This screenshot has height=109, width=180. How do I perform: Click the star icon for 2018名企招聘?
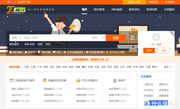click(107, 52)
